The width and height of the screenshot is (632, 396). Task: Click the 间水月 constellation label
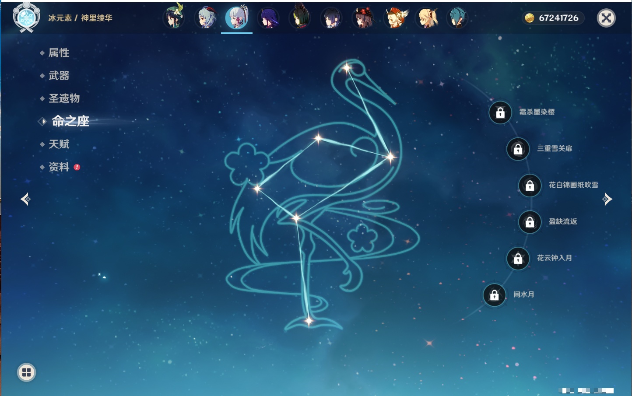[x=524, y=294]
